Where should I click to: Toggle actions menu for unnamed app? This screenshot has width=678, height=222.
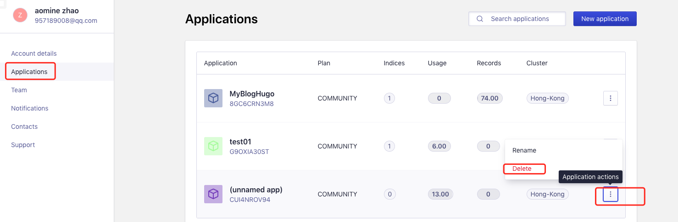pyautogui.click(x=610, y=194)
